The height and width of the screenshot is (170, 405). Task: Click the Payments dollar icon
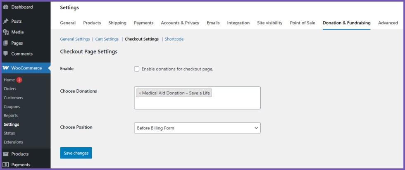coord(6,165)
